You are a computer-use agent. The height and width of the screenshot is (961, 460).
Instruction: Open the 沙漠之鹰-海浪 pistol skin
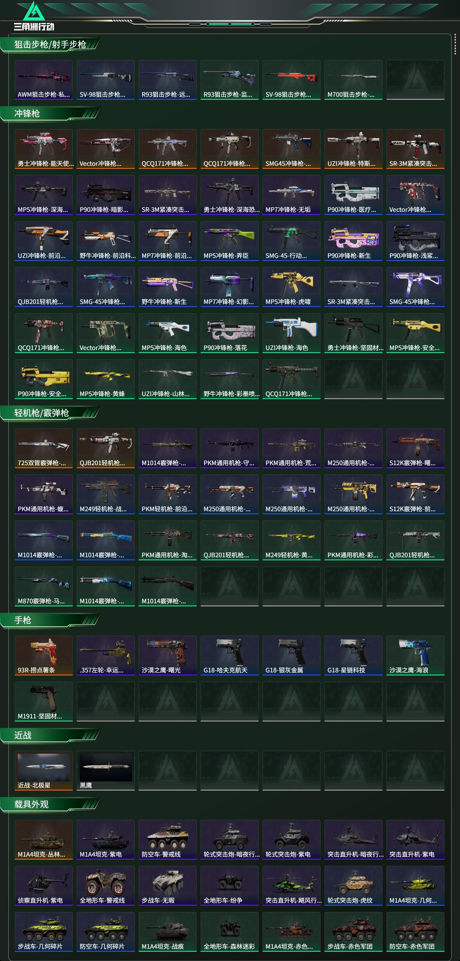pos(415,656)
